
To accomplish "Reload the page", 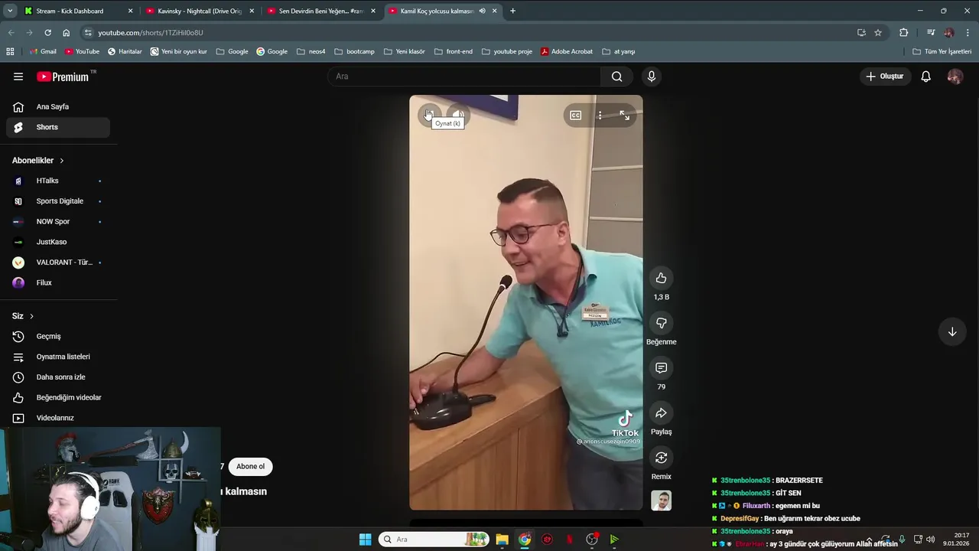I will click(x=47, y=32).
